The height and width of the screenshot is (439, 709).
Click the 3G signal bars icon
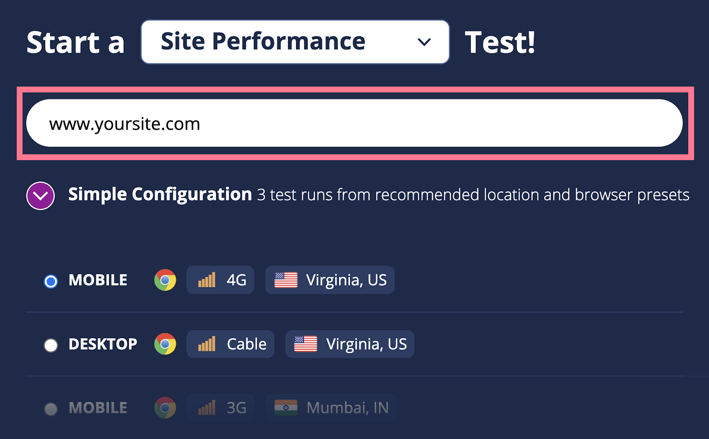206,408
